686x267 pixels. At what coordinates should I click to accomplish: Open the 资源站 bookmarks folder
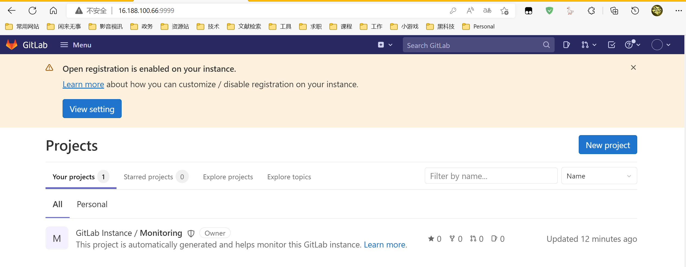175,27
